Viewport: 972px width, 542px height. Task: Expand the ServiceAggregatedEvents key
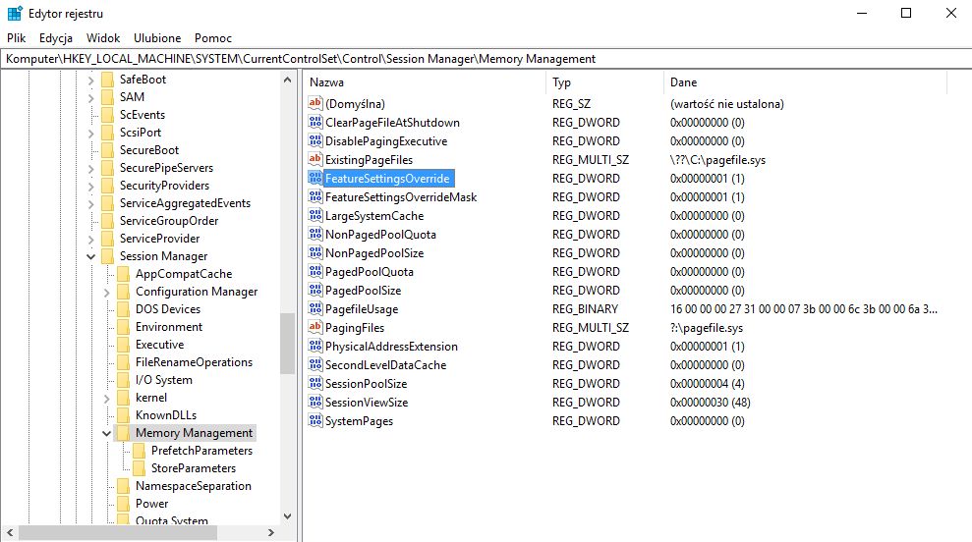(91, 203)
